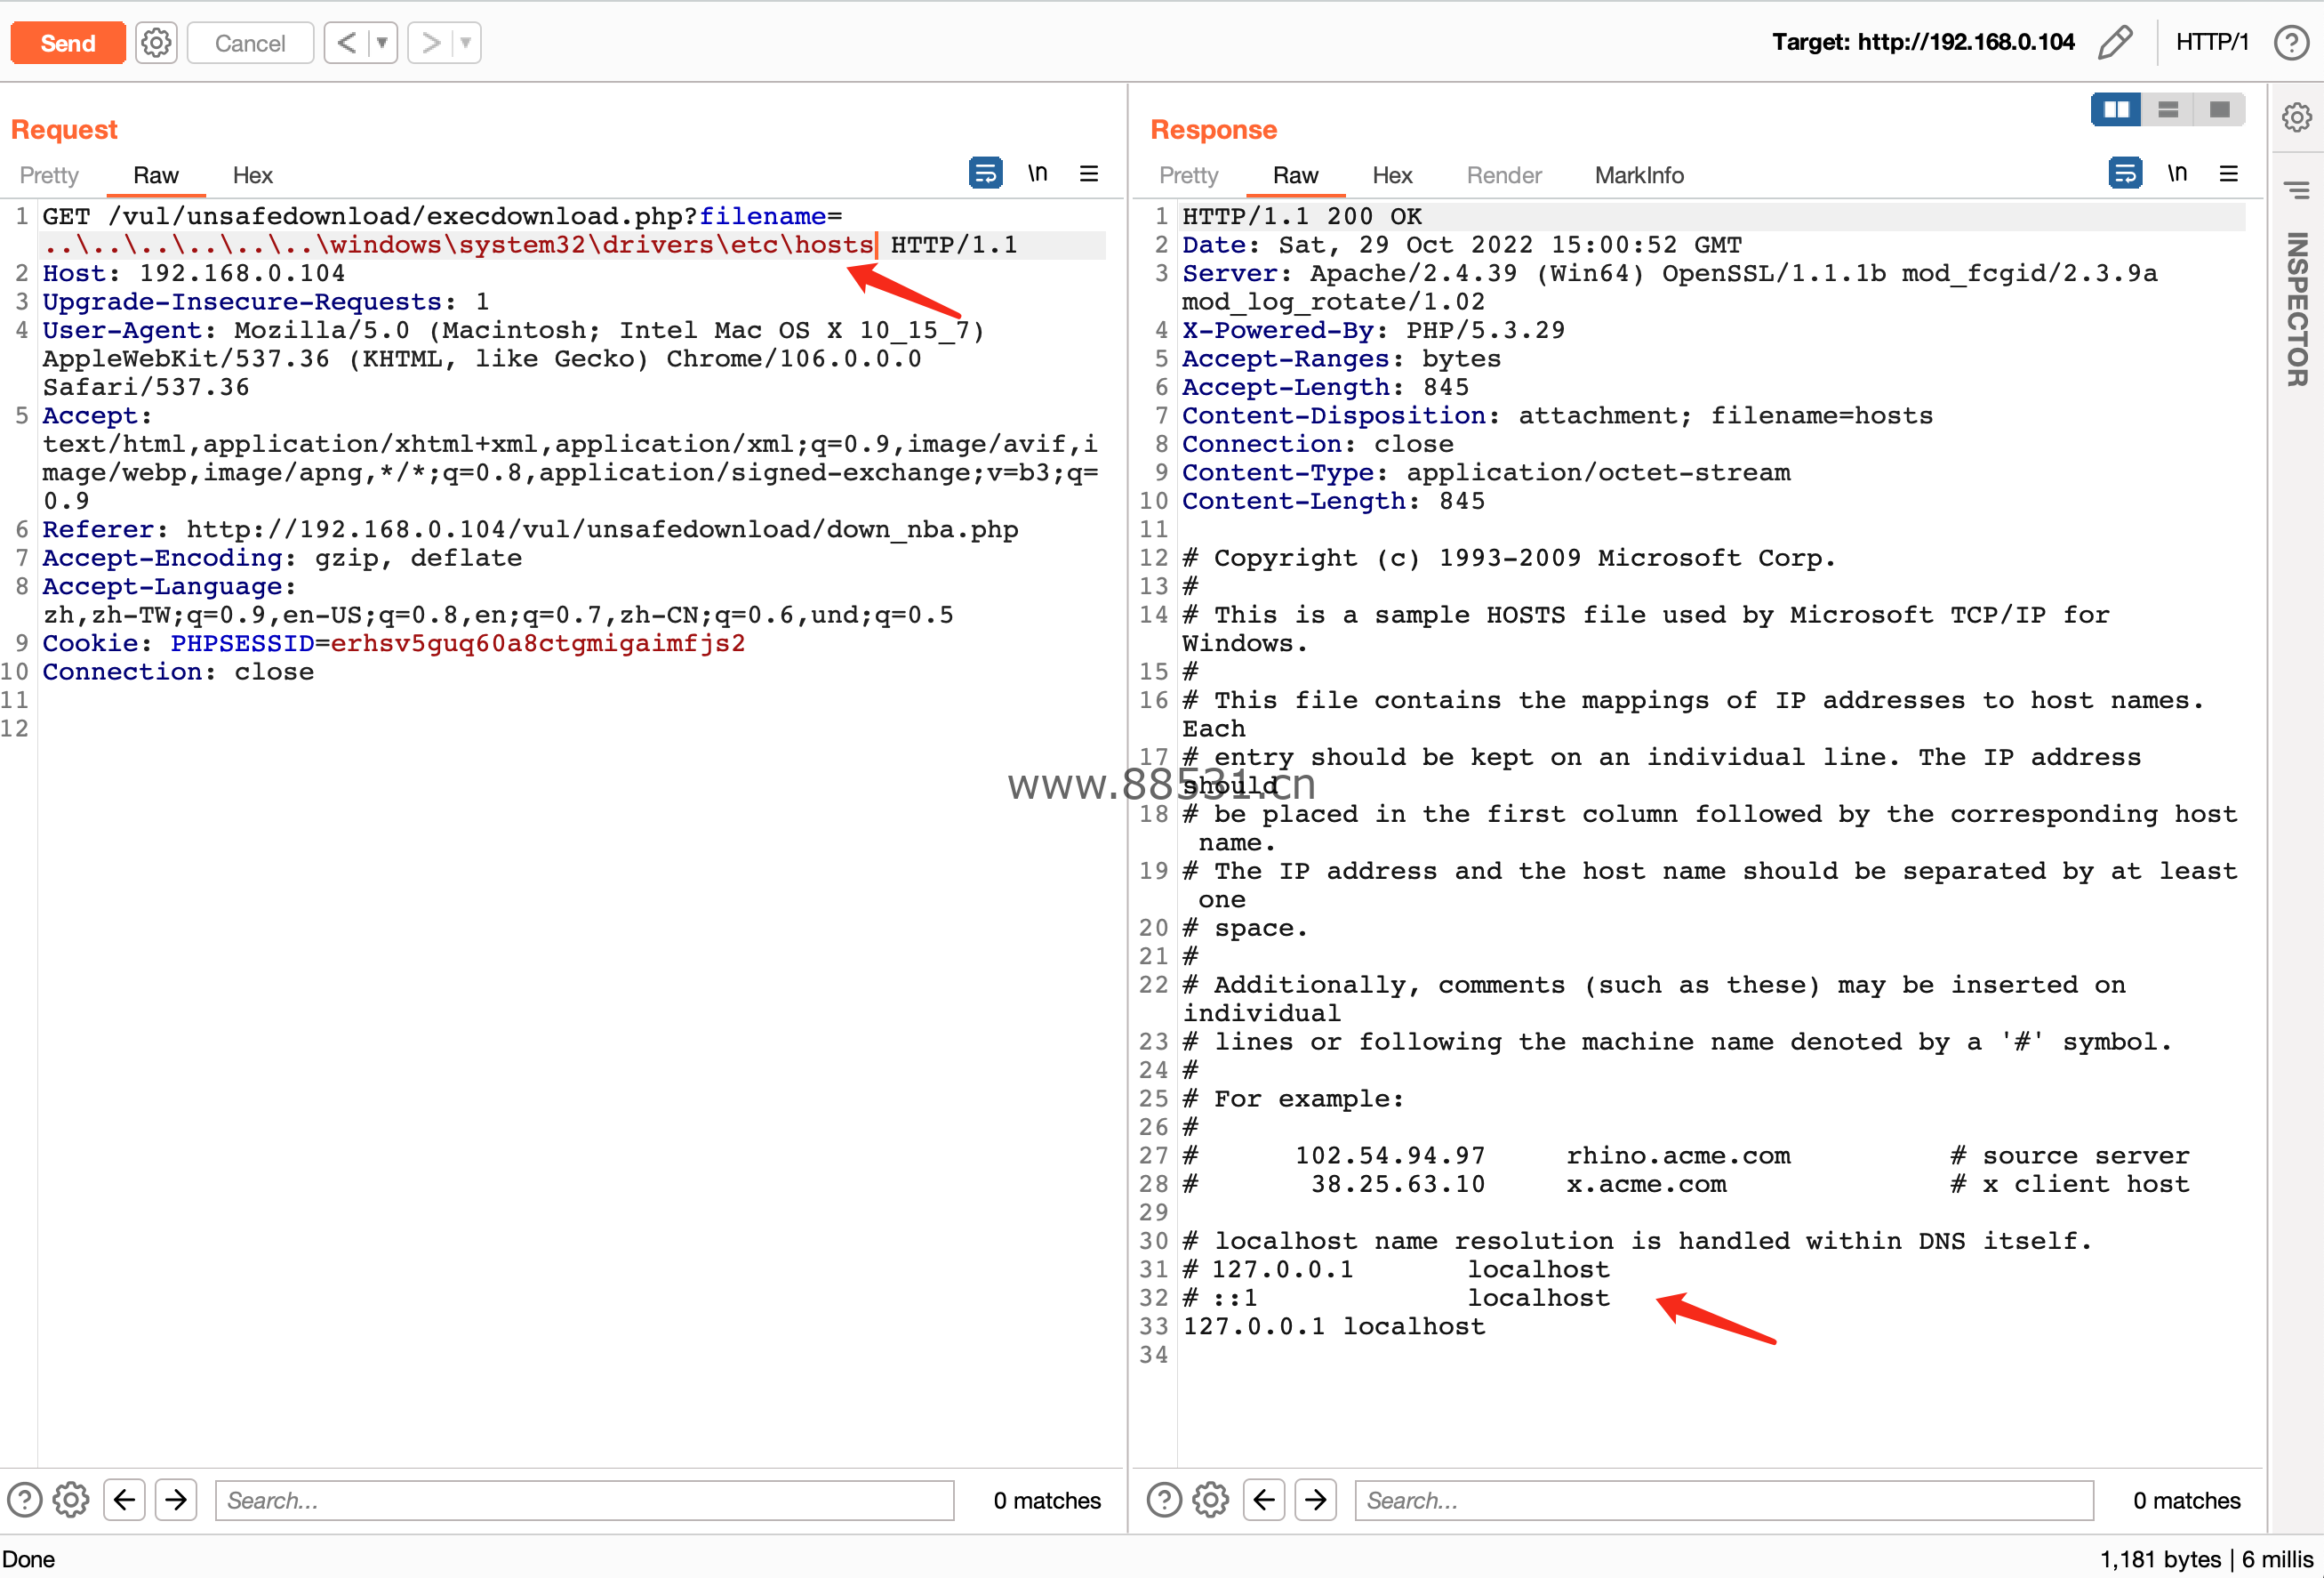Go to the previous response search match
This screenshot has height=1578, width=2324.
(1264, 1499)
